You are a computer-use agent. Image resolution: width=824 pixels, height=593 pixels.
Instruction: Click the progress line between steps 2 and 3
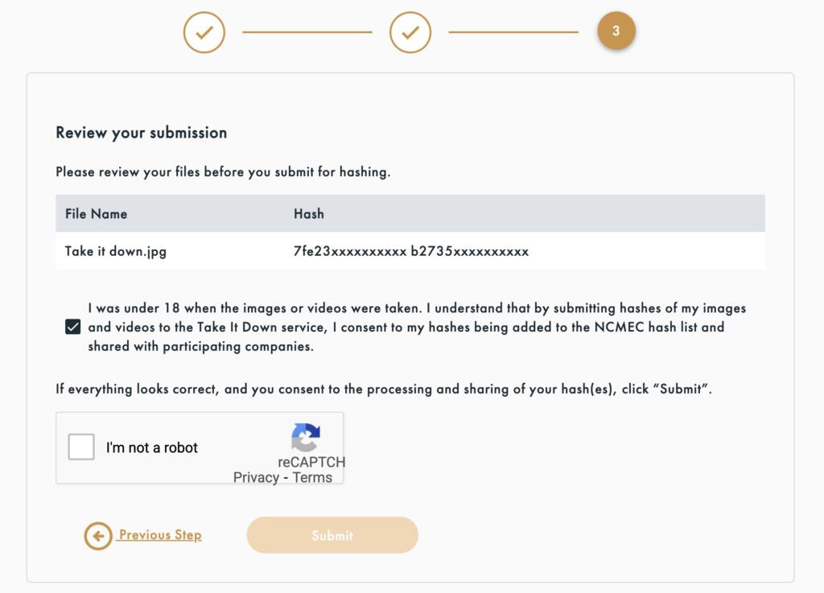(x=513, y=32)
